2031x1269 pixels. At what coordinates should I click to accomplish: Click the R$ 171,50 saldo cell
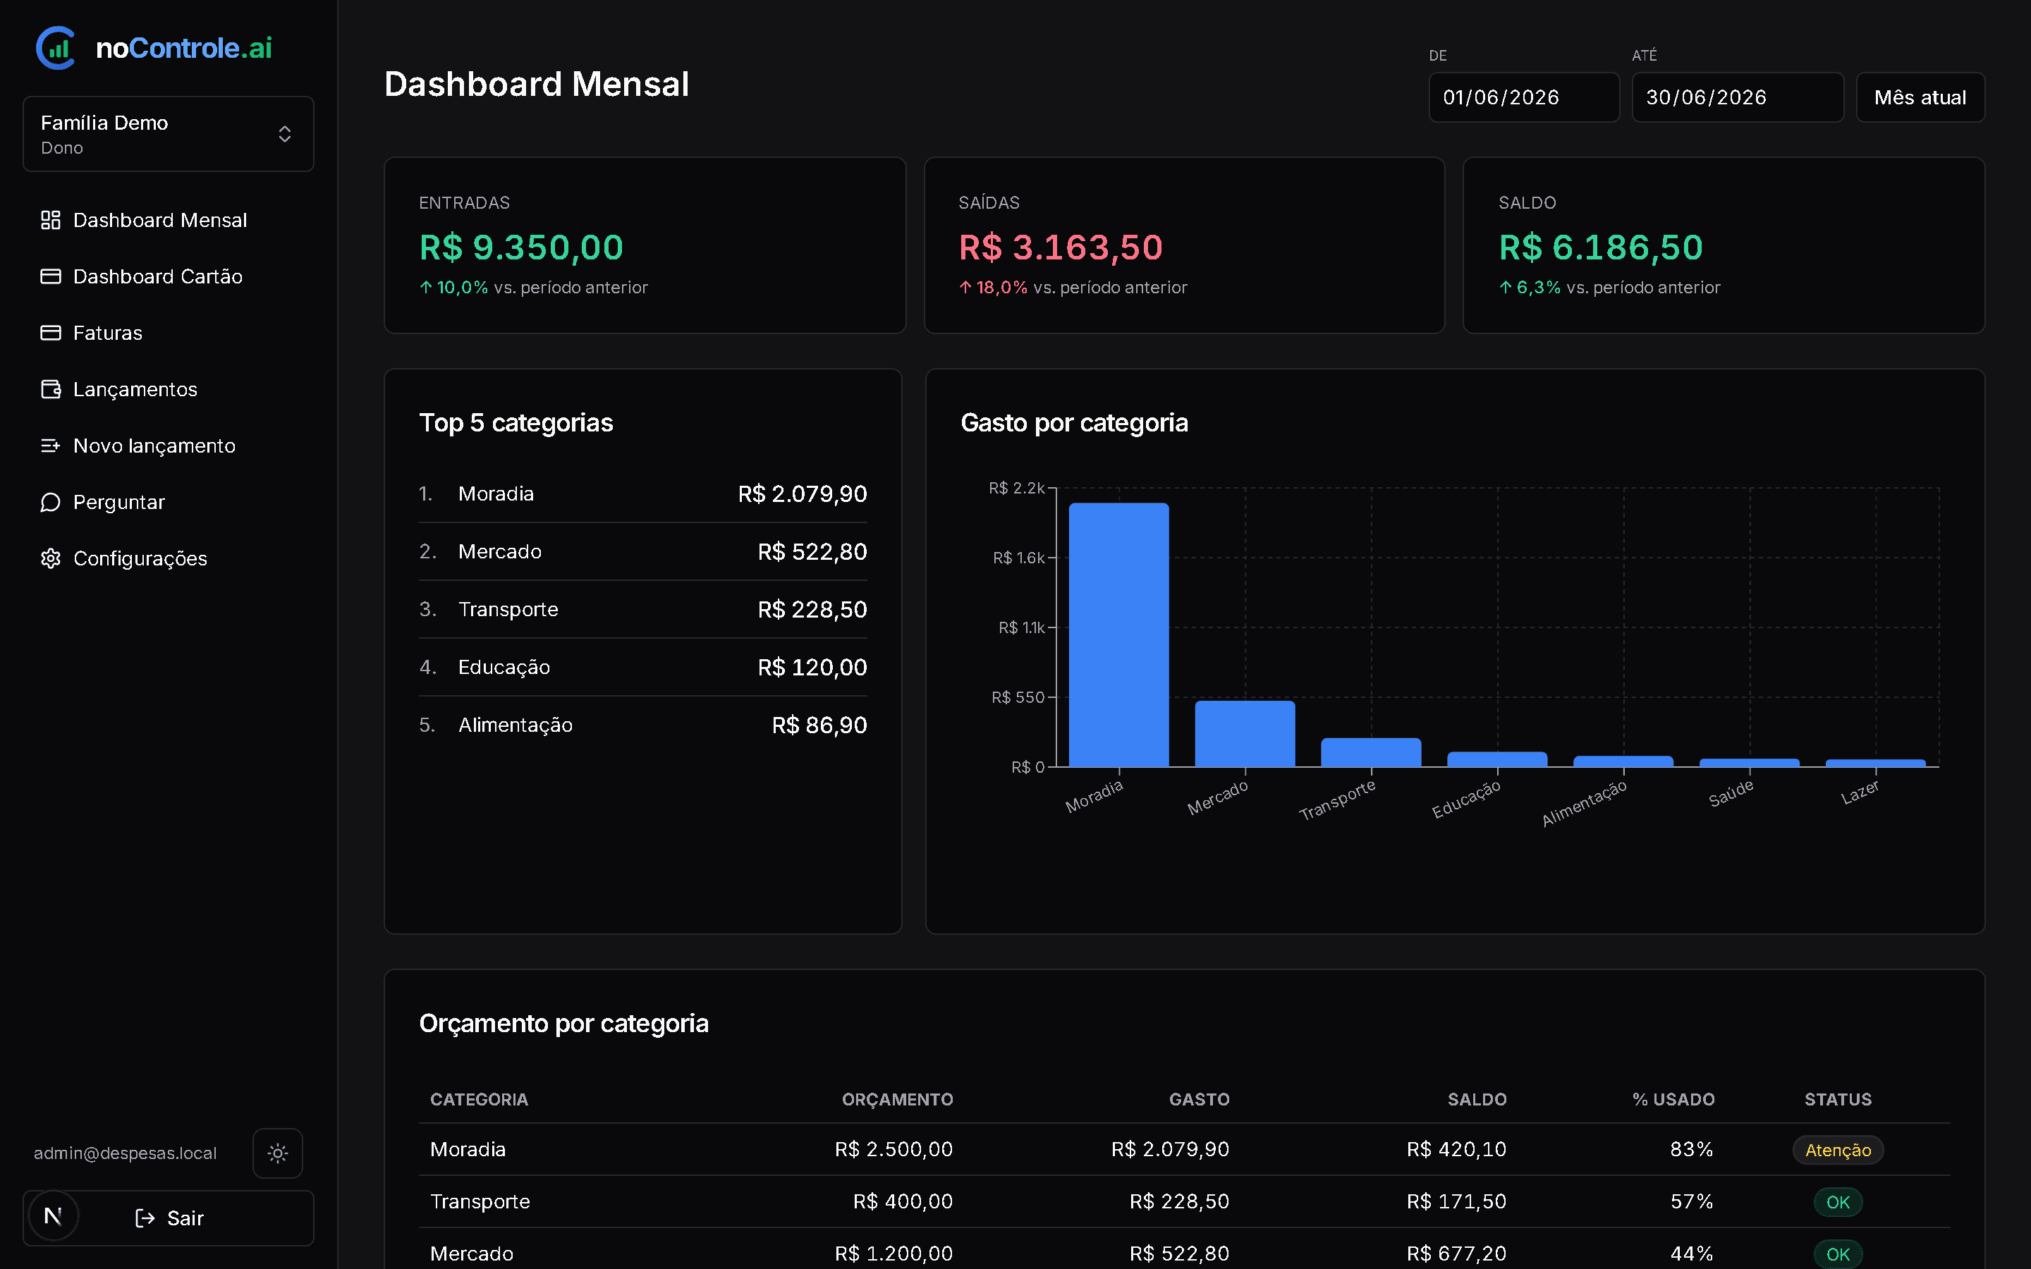click(1457, 1202)
